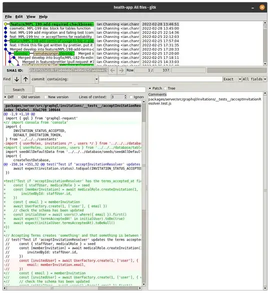The width and height of the screenshot is (270, 293).
Task: Select the feature/MPL-198-add-terms-of-usage branch commit
Action: (x=52, y=41)
